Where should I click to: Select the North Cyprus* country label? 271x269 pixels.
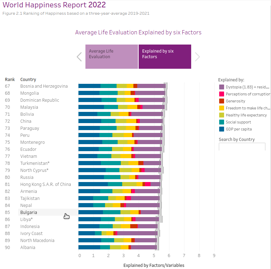[x=34, y=170]
